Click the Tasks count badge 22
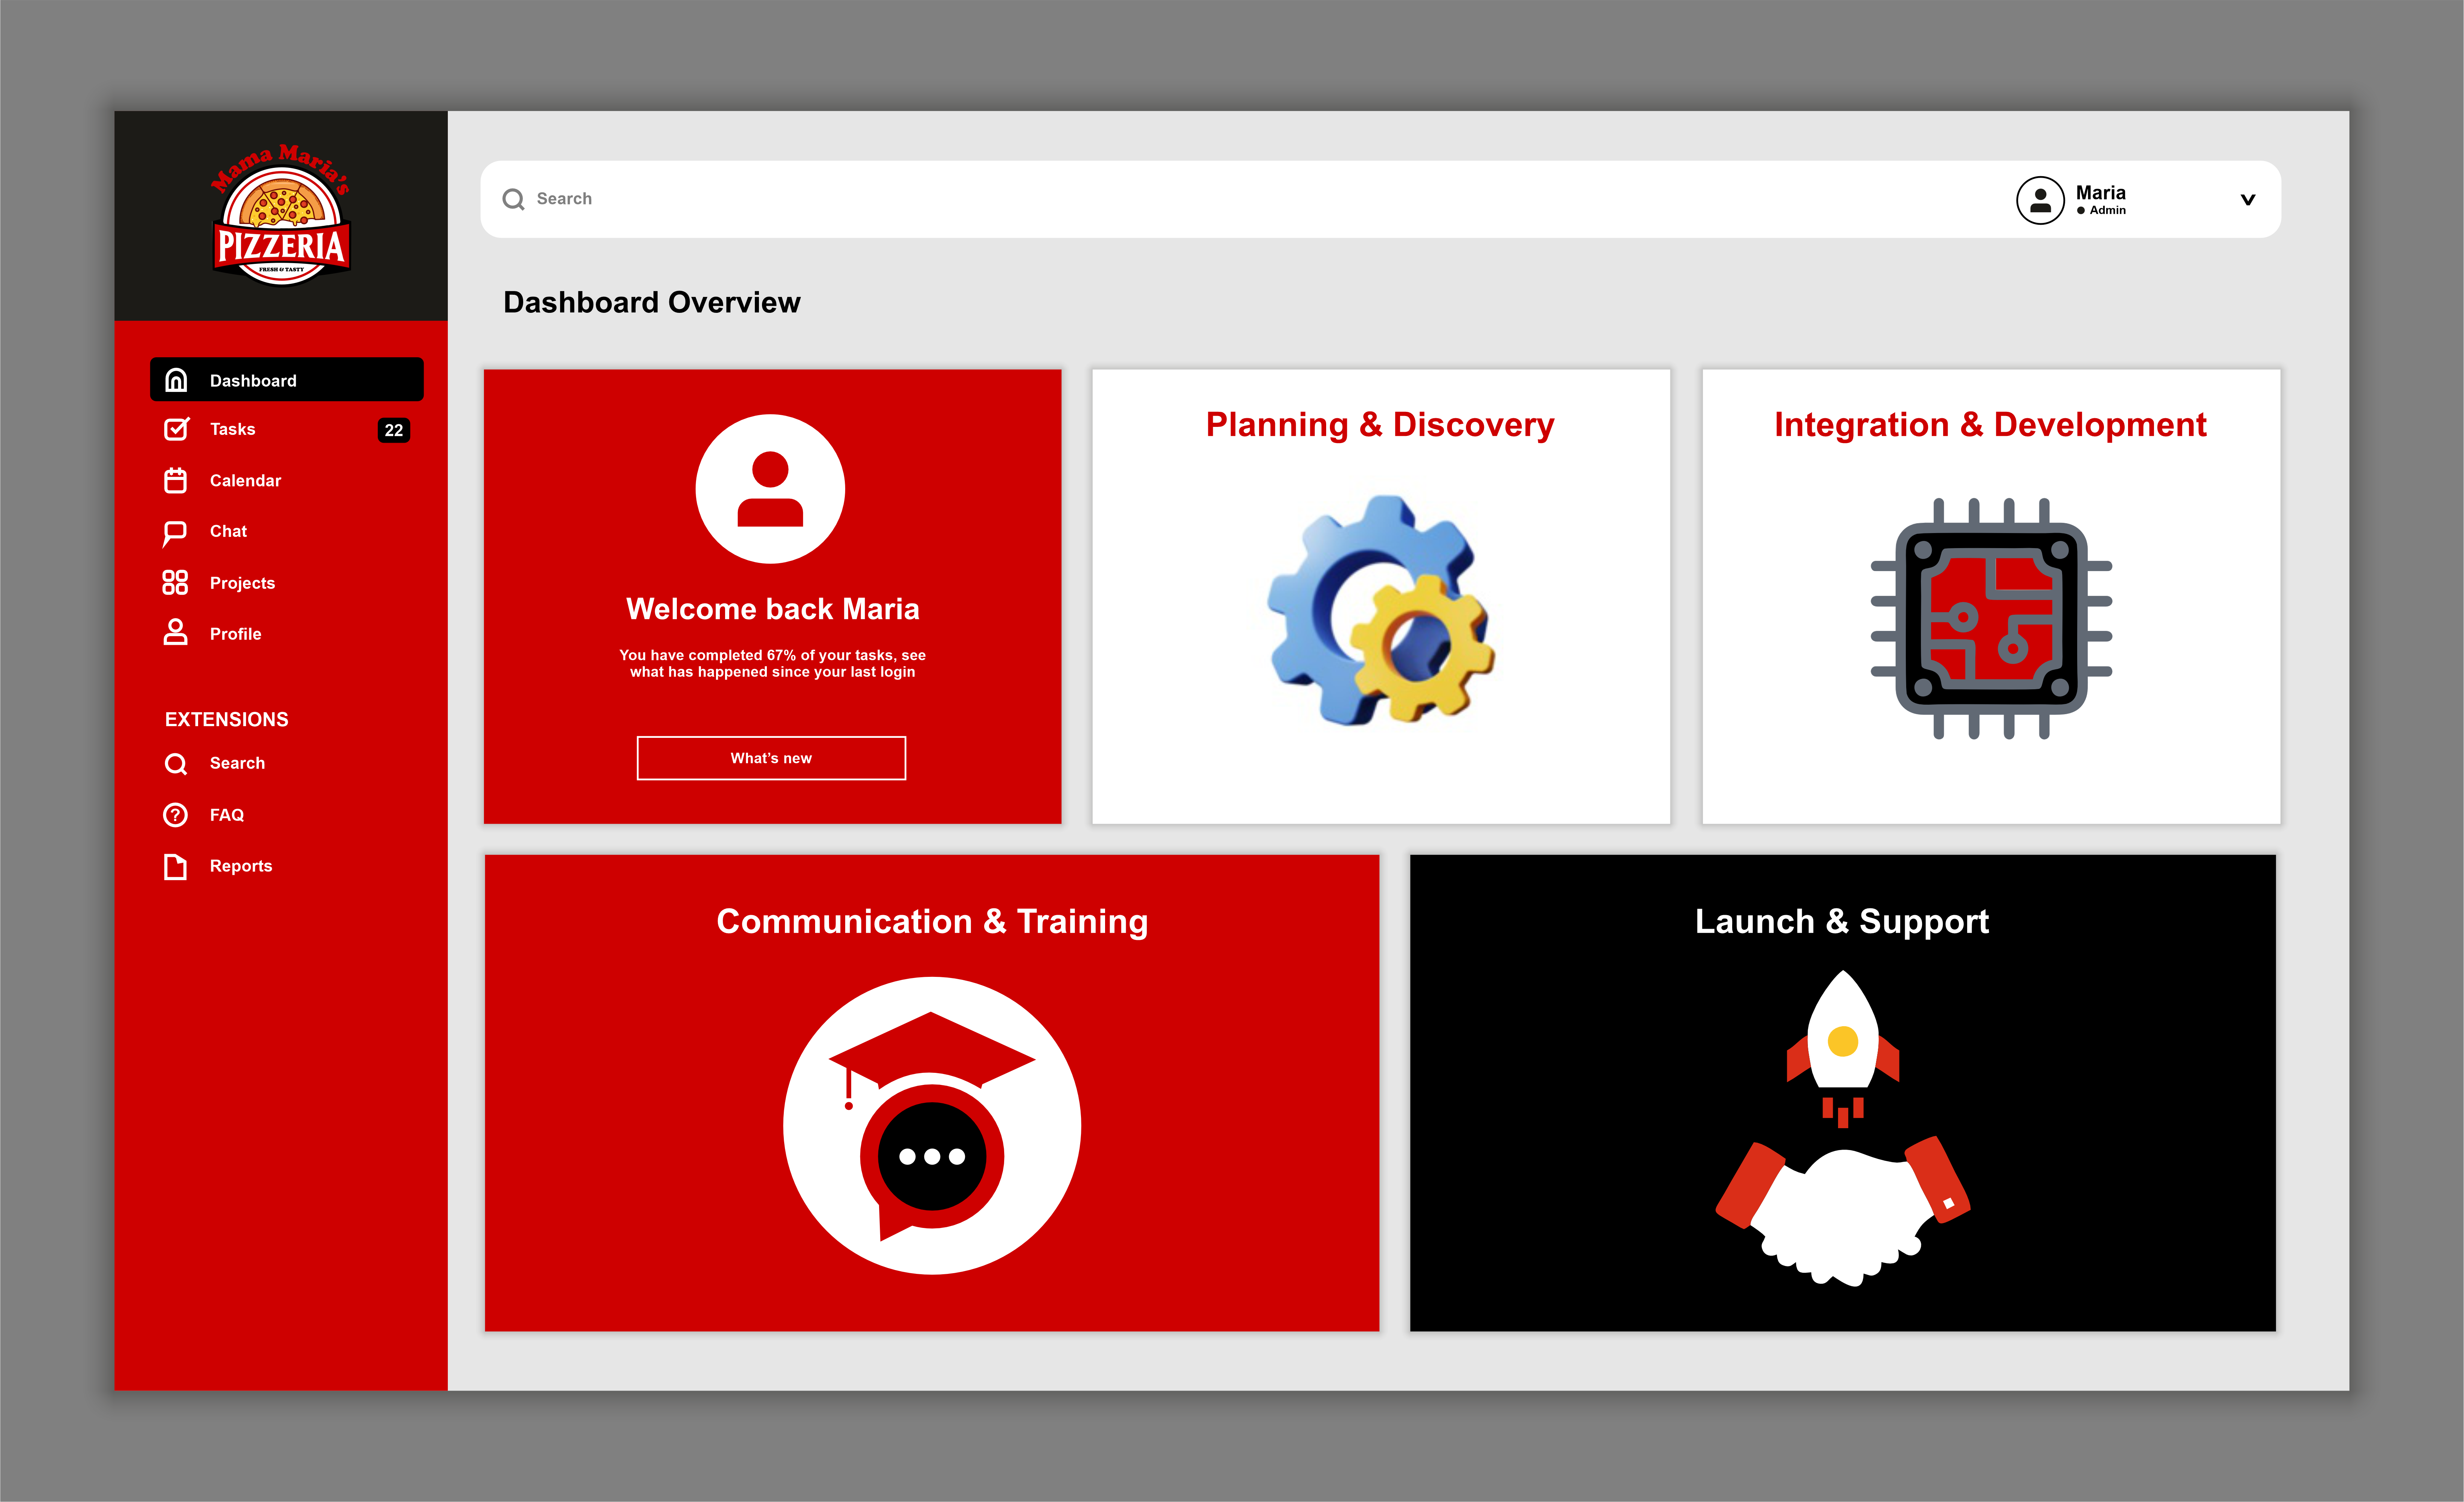This screenshot has width=2464, height=1502. (x=394, y=430)
